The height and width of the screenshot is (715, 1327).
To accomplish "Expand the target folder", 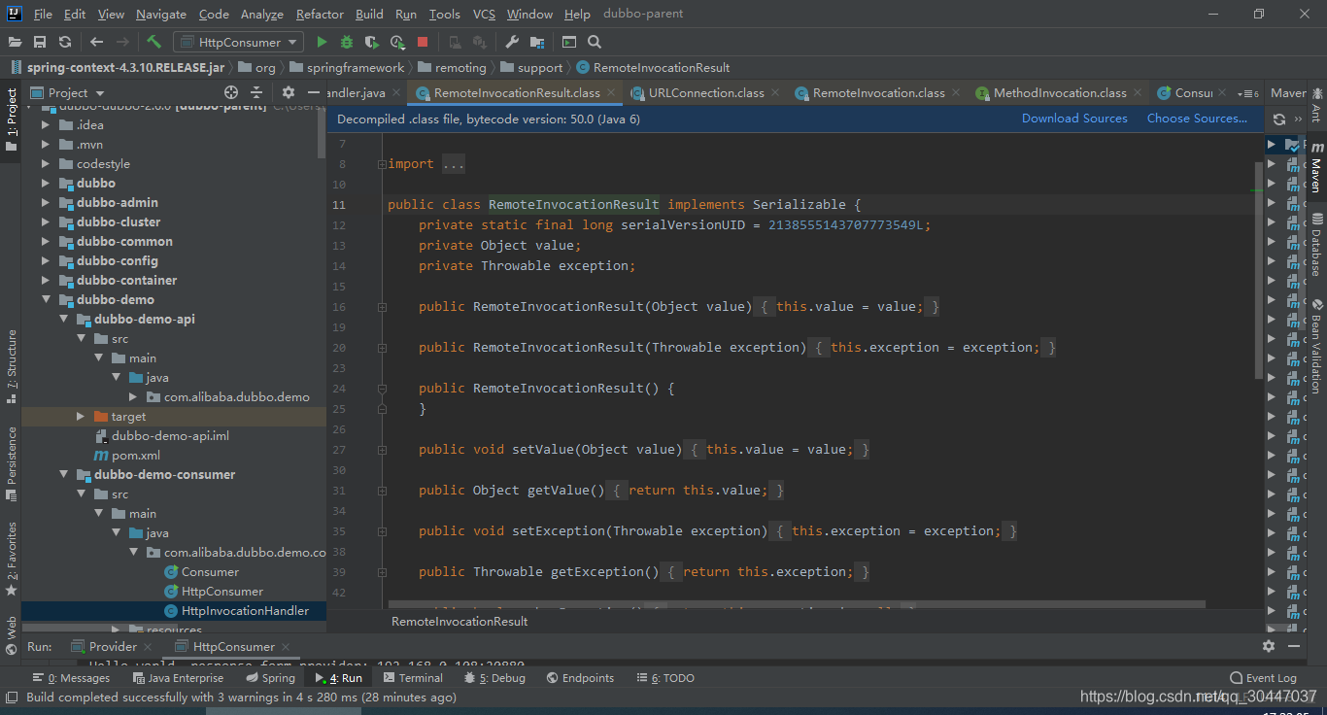I will tap(81, 416).
